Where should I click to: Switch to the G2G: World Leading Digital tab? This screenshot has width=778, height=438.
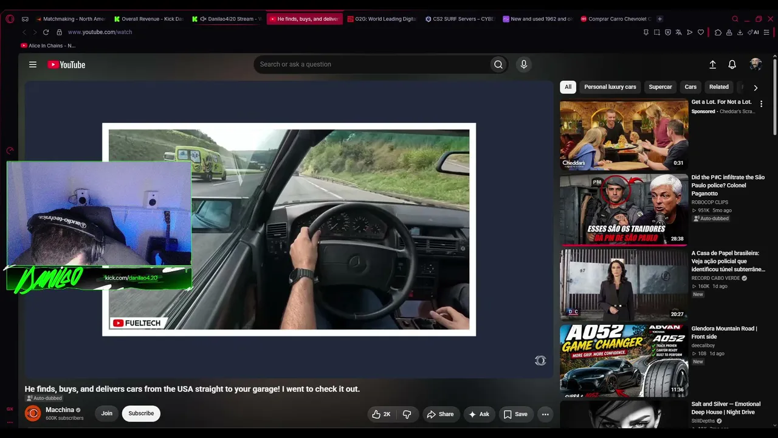[x=383, y=19]
